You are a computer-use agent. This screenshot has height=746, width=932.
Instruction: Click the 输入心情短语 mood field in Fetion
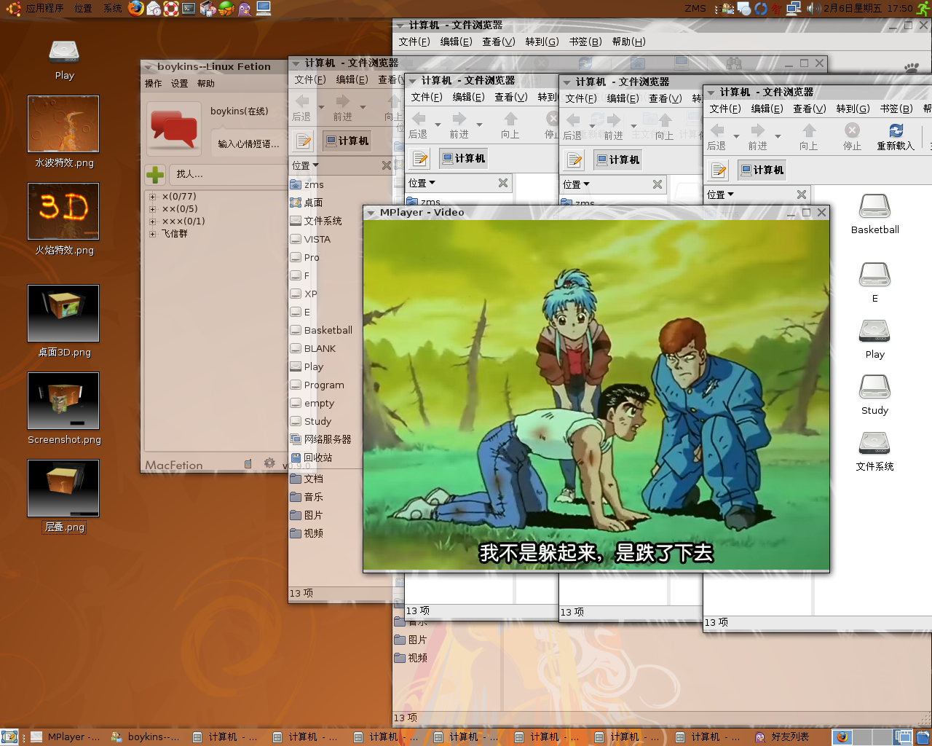[x=248, y=144]
